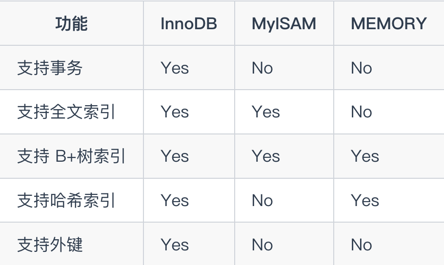444x265 pixels.
Task: Select the MEMORY column header
Action: 388,23
